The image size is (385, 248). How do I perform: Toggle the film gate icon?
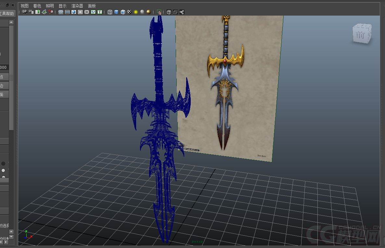[67, 12]
